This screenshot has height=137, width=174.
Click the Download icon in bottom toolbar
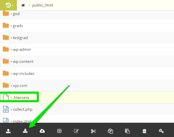(x=25, y=131)
